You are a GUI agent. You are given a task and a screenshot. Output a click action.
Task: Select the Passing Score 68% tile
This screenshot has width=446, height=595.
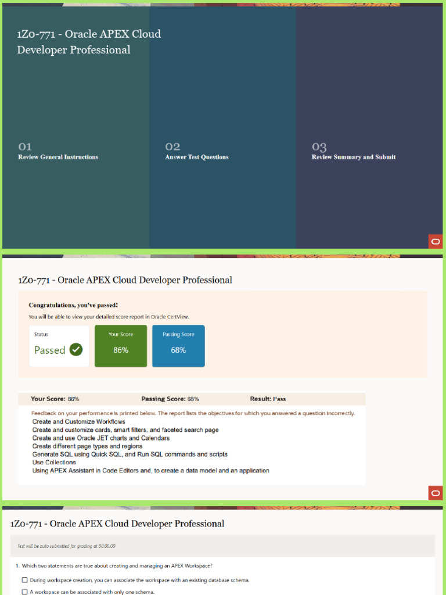(x=178, y=346)
